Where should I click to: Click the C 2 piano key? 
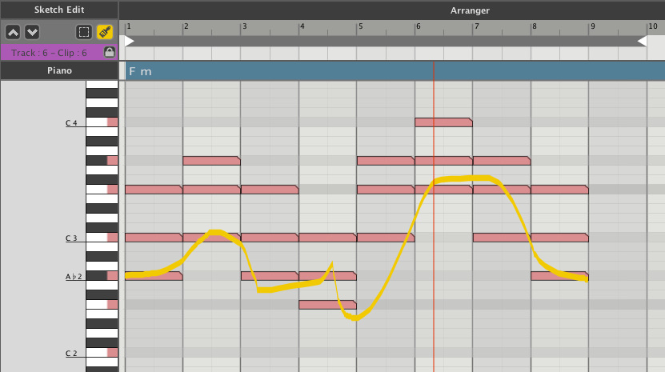[x=102, y=353]
